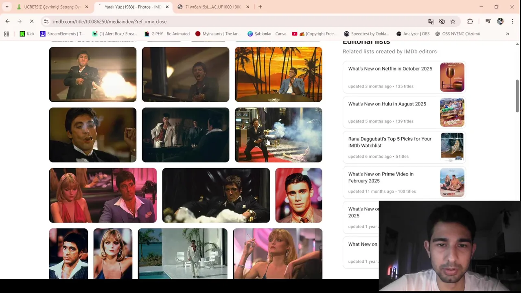This screenshot has height=293, width=521.
Task: Open What's New on Prime Video February 2025
Action: [x=381, y=177]
